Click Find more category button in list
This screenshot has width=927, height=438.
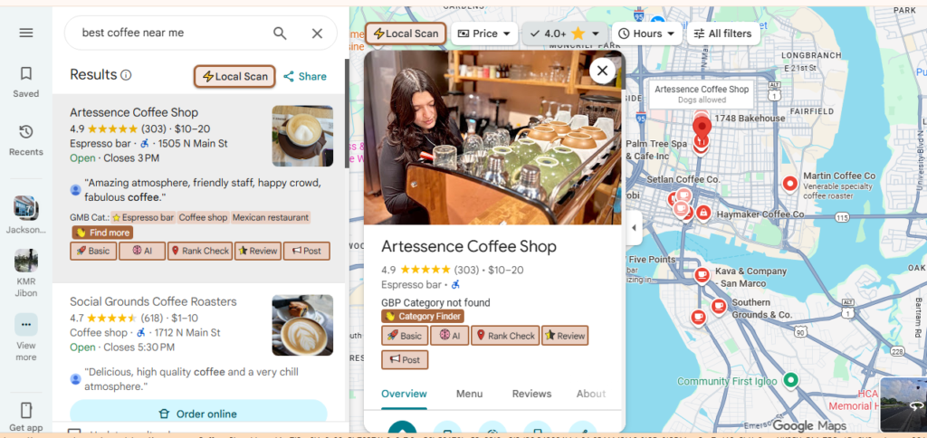pos(102,233)
